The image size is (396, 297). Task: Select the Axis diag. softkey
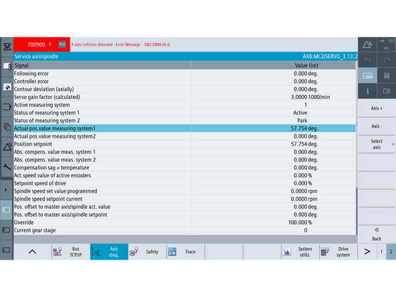coord(109,252)
